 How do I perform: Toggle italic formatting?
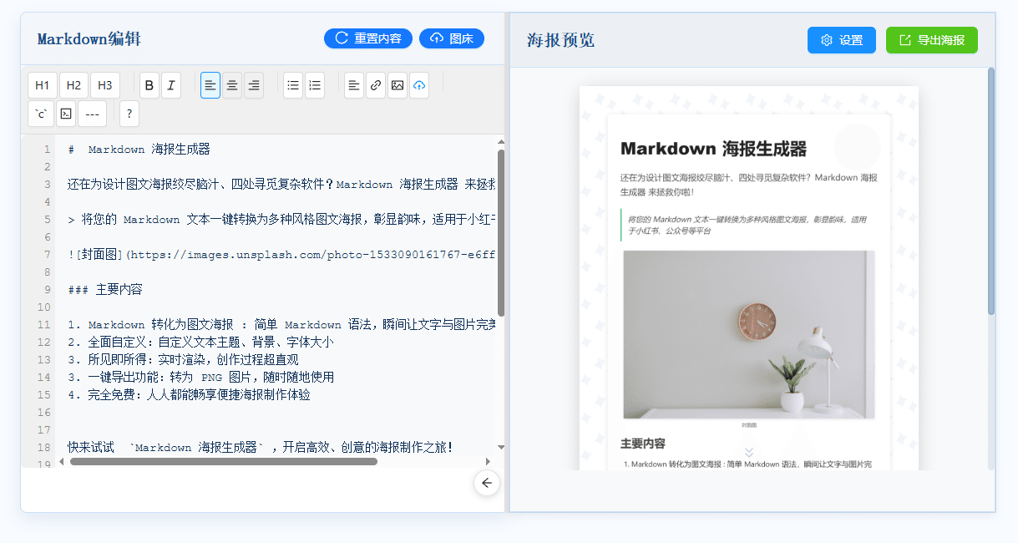point(170,84)
